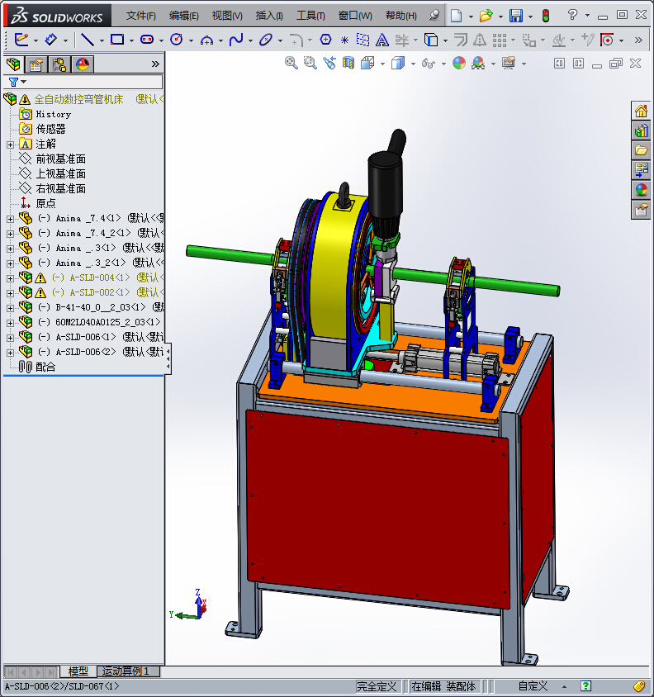Open the 编辑(E) menu

(x=183, y=16)
